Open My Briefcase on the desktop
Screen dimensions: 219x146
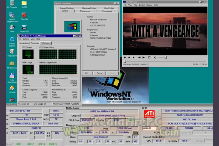[12, 65]
